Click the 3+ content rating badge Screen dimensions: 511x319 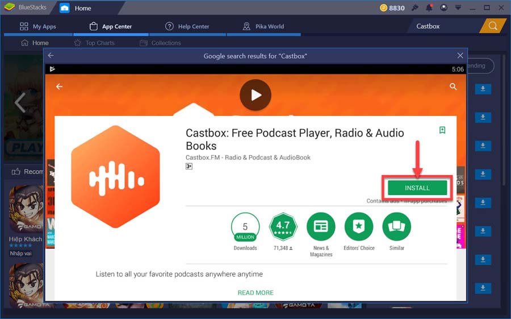189,166
